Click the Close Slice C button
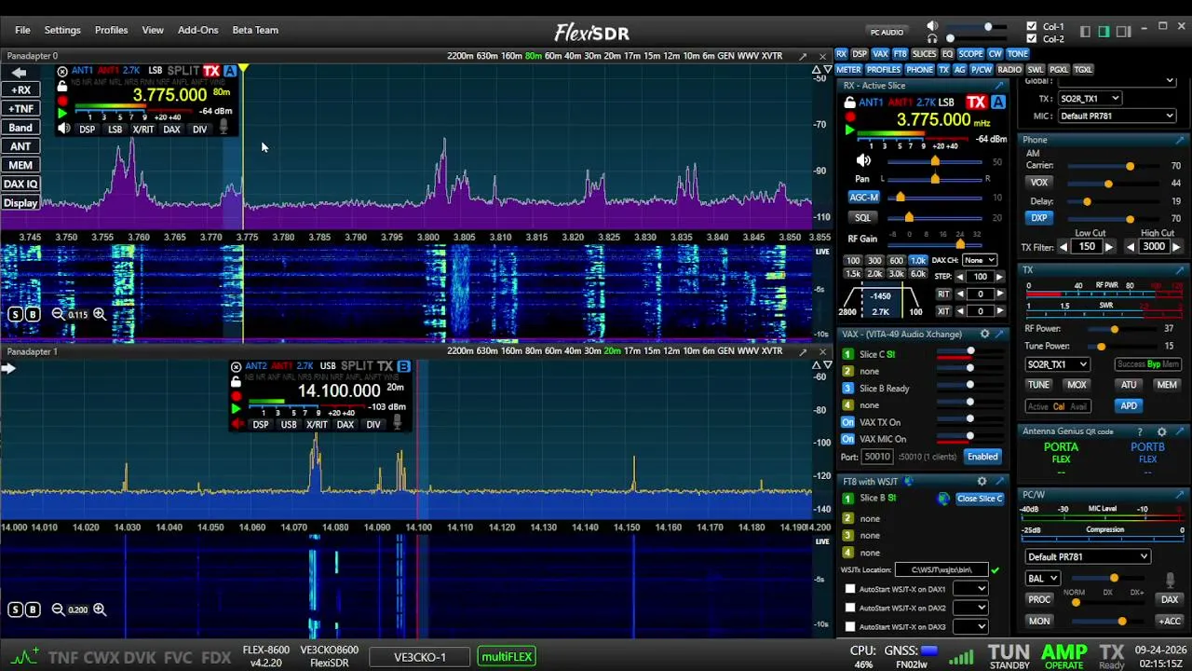Screen dimensions: 1192x671 (x=980, y=499)
